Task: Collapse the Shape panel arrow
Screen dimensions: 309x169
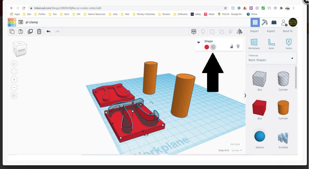Action: click(199, 43)
